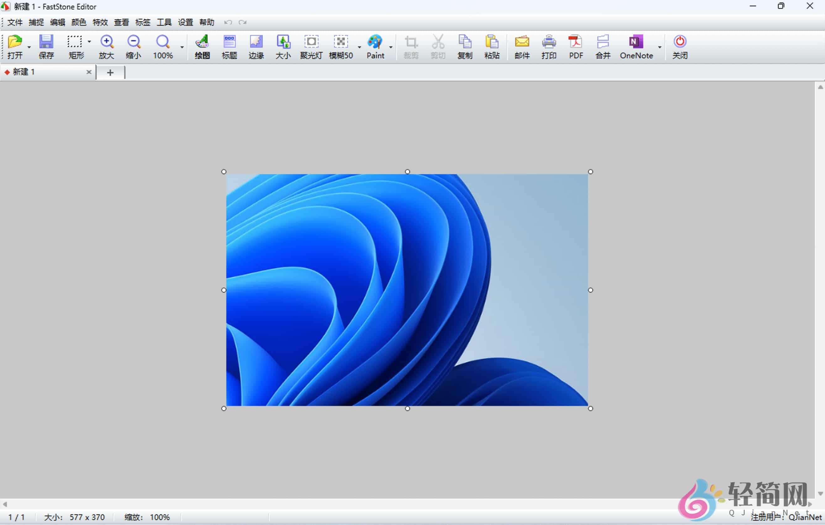Screen dimensions: 825x525
Task: Click the blue wallpaper image on canvas
Action: pos(407,290)
